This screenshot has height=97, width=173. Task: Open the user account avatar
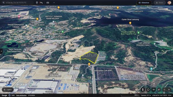coord(169,3)
